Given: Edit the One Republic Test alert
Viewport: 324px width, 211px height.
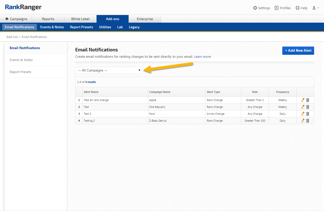Looking at the screenshot, I should tap(303, 107).
